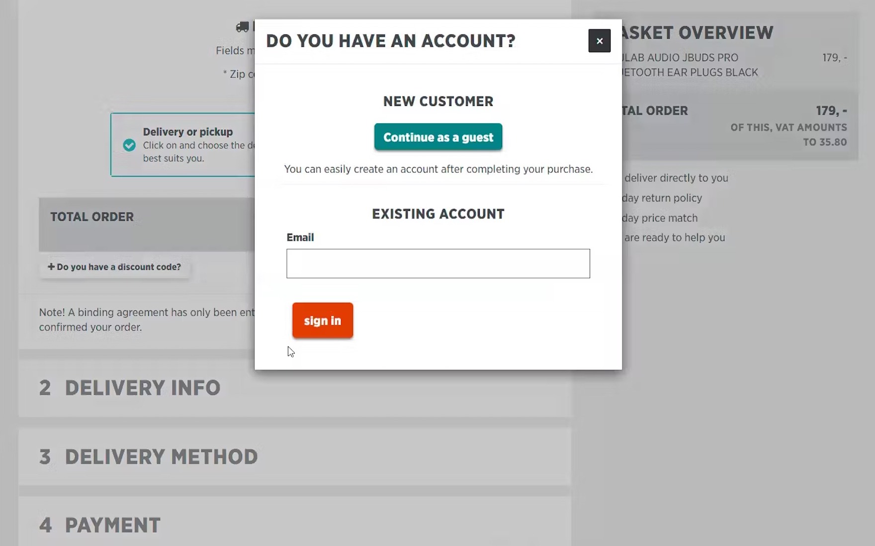
Task: Click the delivery truck icon
Action: coord(243,27)
